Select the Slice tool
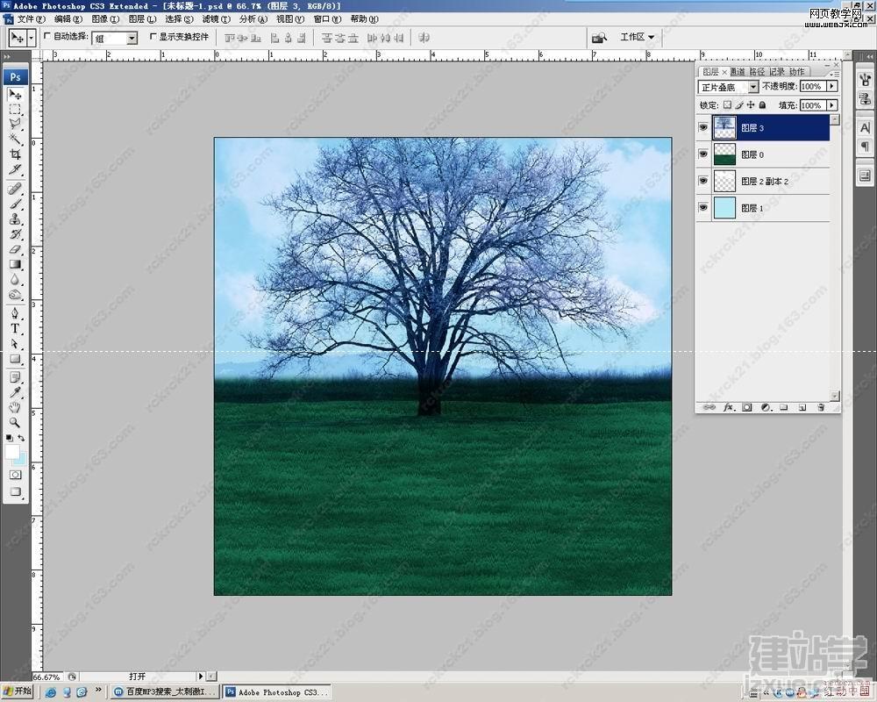Viewport: 877px width, 702px height. tap(15, 168)
